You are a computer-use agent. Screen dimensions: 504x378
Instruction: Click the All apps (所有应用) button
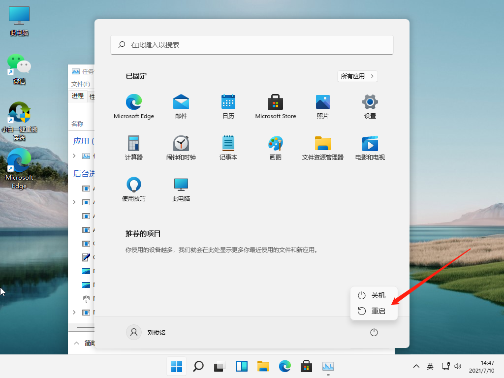click(x=357, y=76)
